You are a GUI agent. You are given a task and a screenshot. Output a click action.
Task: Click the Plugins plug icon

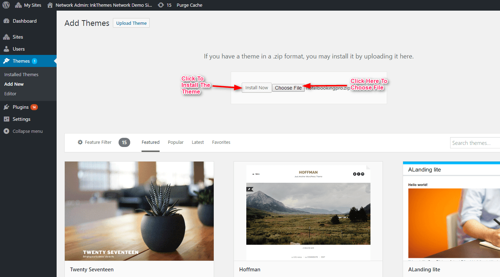point(6,107)
